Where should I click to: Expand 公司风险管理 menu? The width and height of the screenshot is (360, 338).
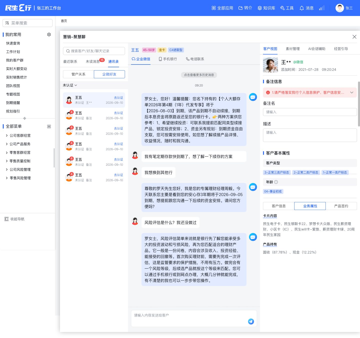click(x=18, y=169)
